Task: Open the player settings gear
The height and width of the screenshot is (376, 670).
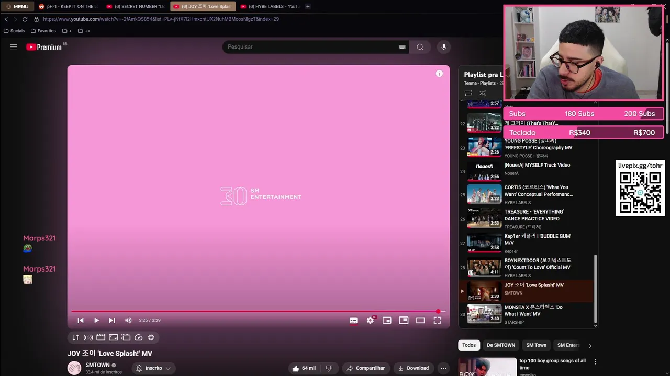Action: pyautogui.click(x=370, y=320)
